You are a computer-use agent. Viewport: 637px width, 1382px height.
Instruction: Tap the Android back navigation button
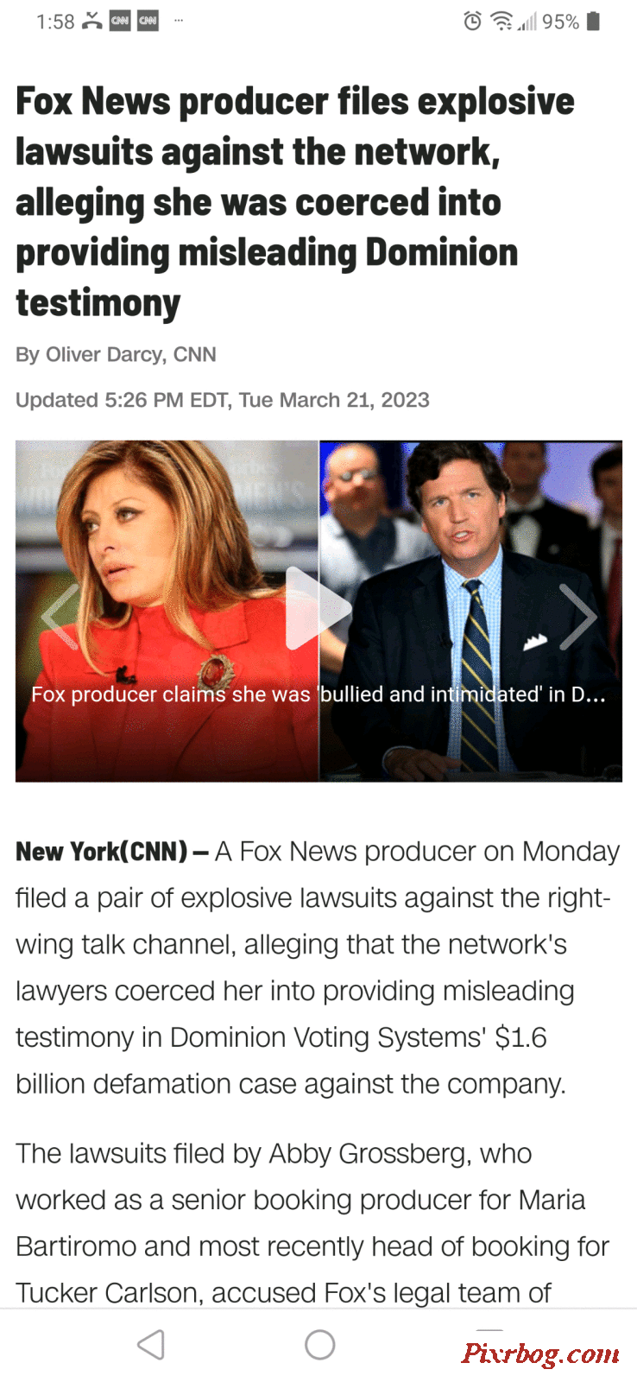point(151,1345)
